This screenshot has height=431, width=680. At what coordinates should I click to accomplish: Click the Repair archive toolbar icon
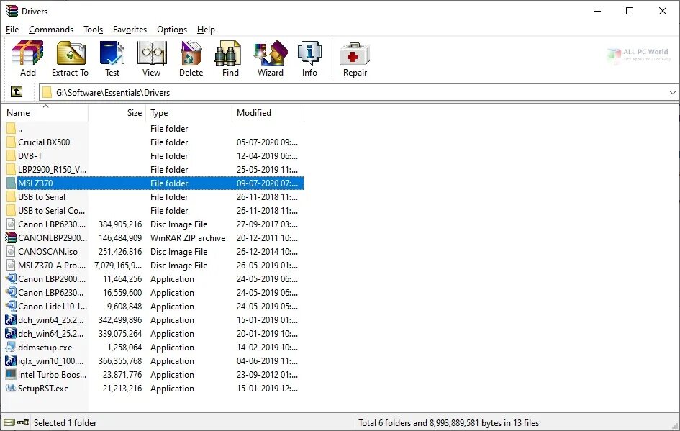pyautogui.click(x=355, y=54)
